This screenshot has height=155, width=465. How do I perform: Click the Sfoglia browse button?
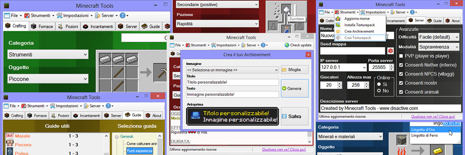tap(294, 70)
